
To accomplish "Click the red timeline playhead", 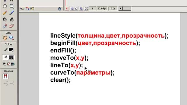I will [x=65, y=3].
